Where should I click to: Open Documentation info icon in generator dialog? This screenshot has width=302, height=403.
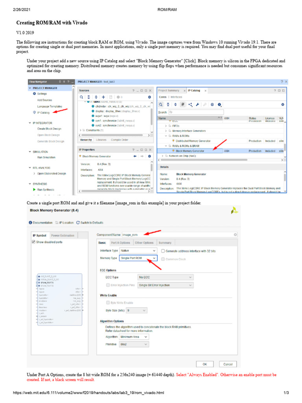[30, 223]
